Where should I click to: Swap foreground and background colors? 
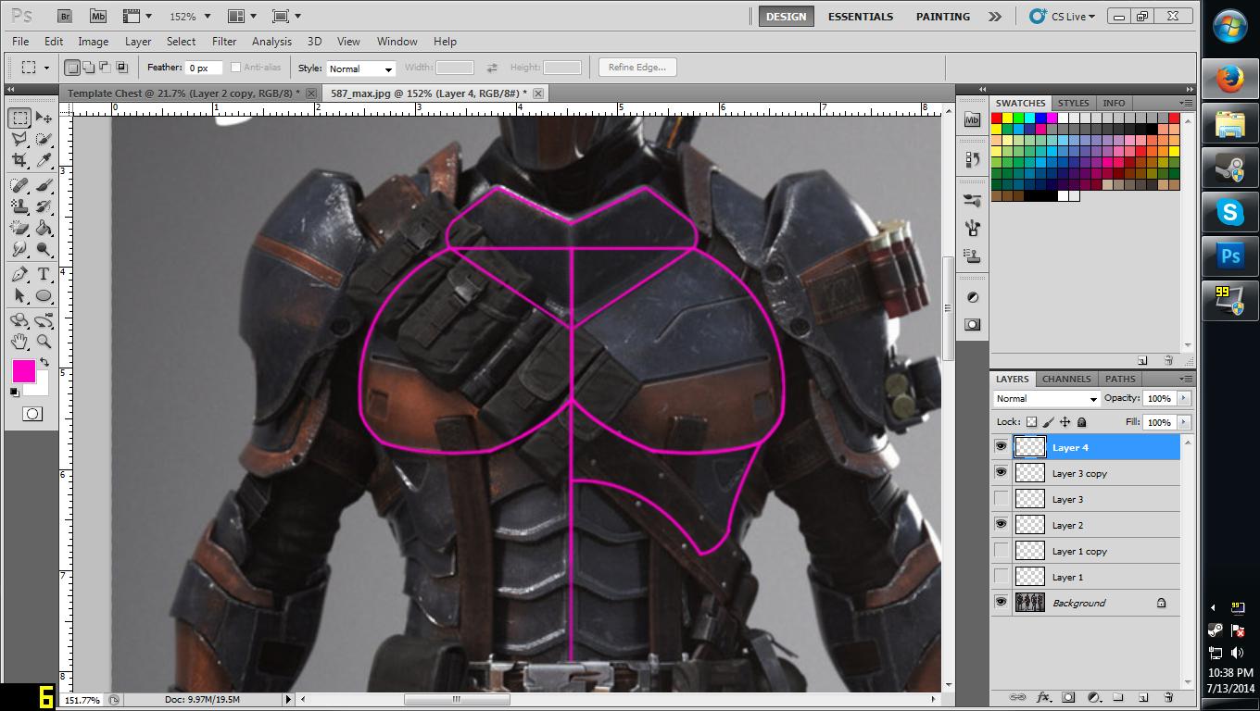coord(44,362)
